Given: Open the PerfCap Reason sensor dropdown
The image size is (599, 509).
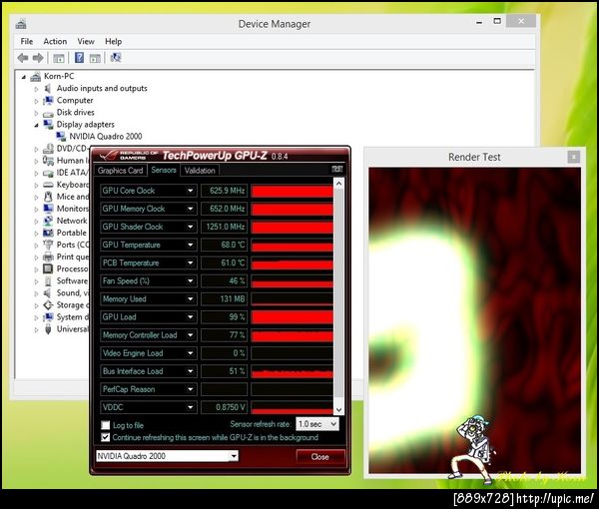Looking at the screenshot, I should (191, 389).
